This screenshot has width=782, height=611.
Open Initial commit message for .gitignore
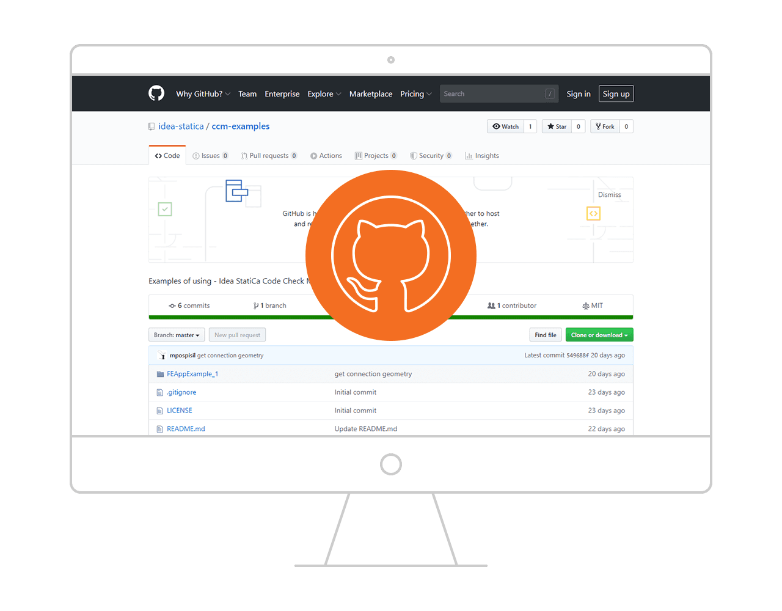coord(356,392)
